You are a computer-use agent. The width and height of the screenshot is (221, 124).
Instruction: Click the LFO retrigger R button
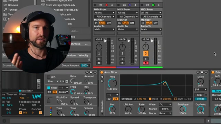[67, 81]
